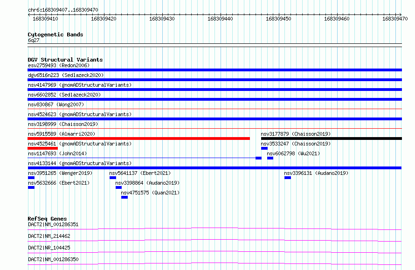Screen dimensions: 415x270
Task: Click the blue nsv3951265 block
Action: tap(31, 178)
